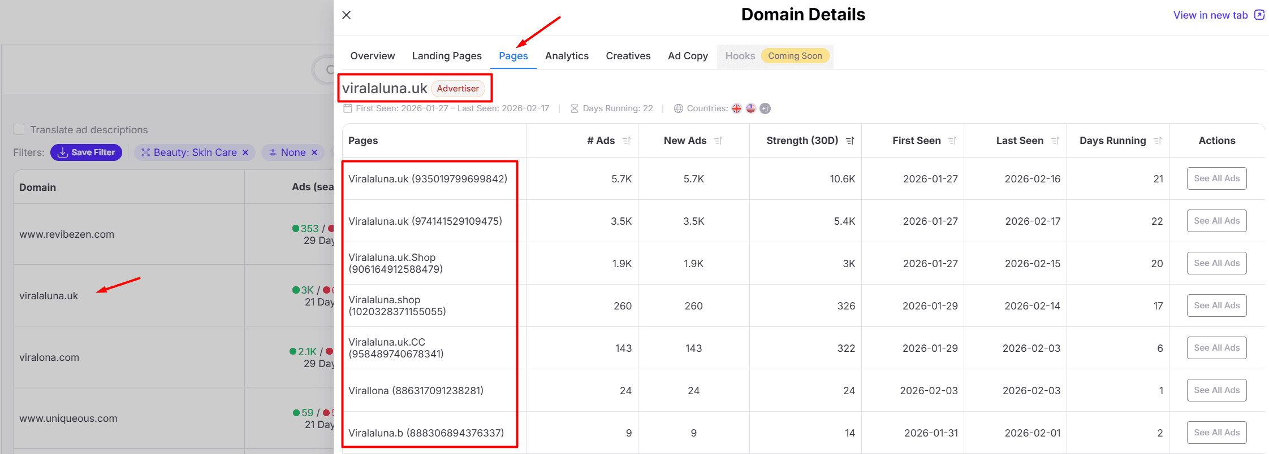Click the Pages column header

pyautogui.click(x=363, y=141)
